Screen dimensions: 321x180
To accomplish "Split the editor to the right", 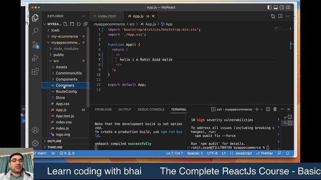I will click(280, 16).
